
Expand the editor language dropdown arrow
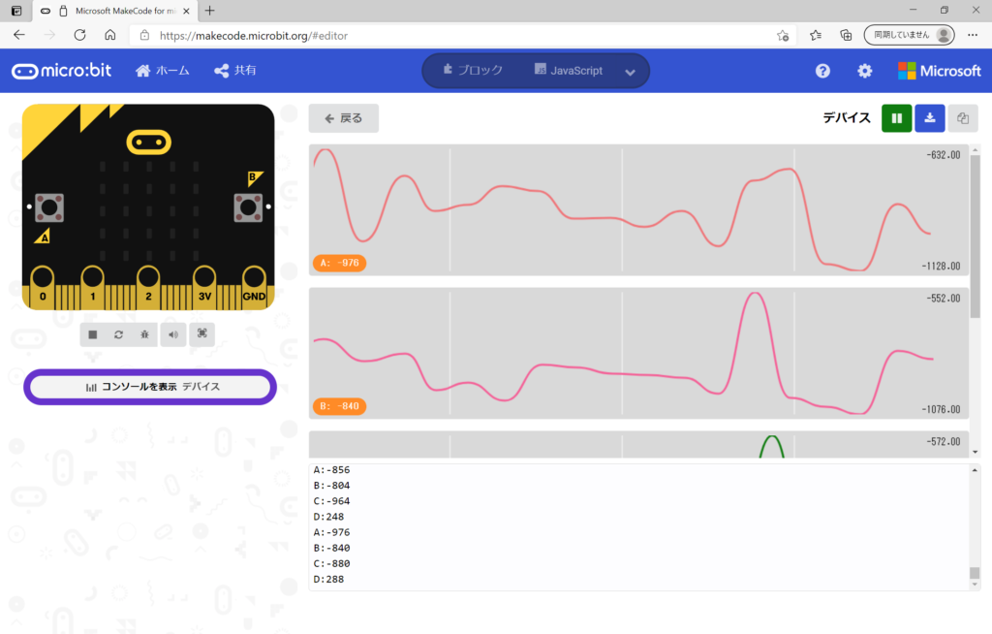coord(631,72)
